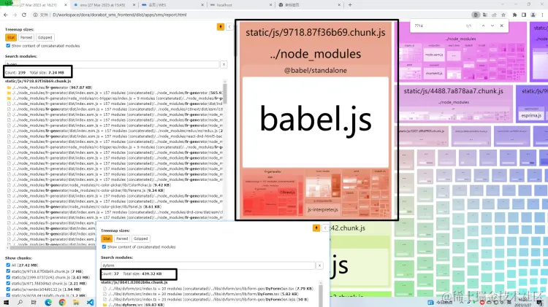
Task: Click the file info icon in address bar
Action: click(x=35, y=15)
